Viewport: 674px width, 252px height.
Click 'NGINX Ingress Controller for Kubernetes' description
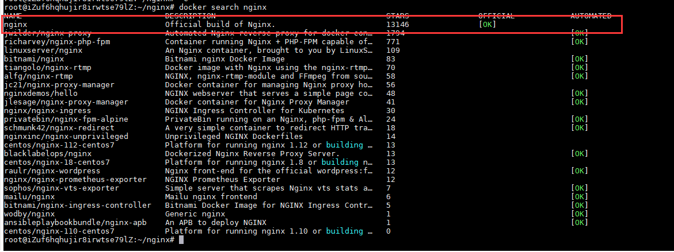[x=255, y=110]
